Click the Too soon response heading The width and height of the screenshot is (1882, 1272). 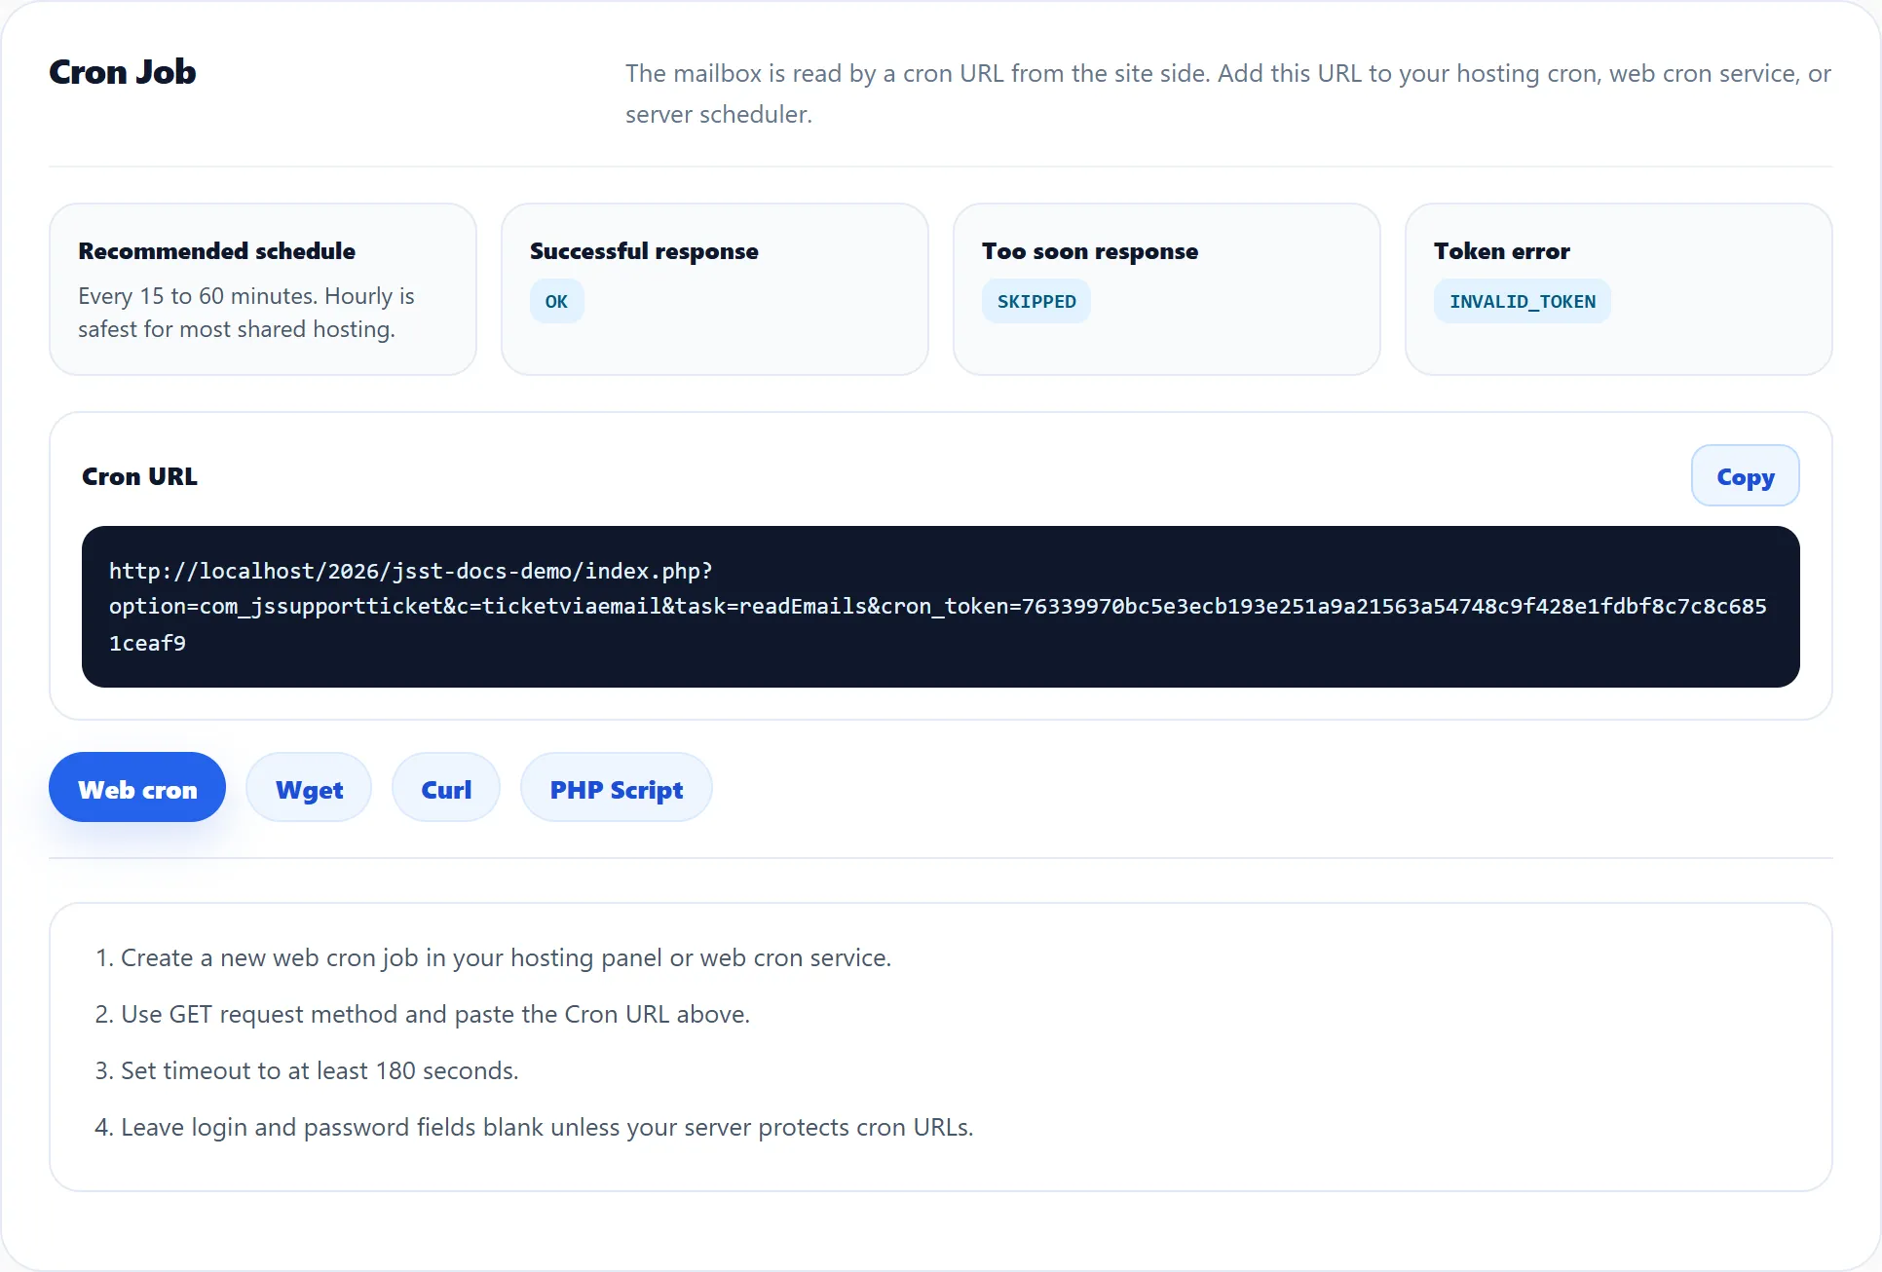1090,251
